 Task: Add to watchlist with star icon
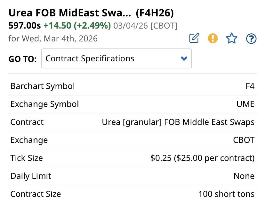tap(232, 39)
